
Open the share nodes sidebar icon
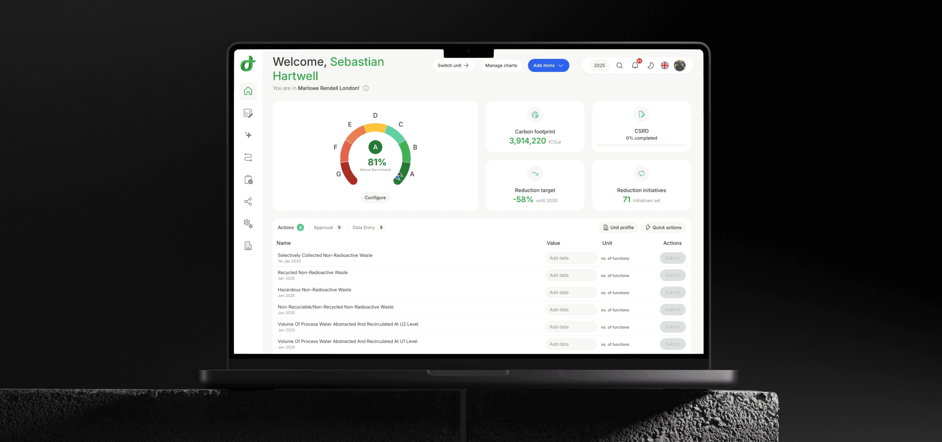tap(248, 201)
